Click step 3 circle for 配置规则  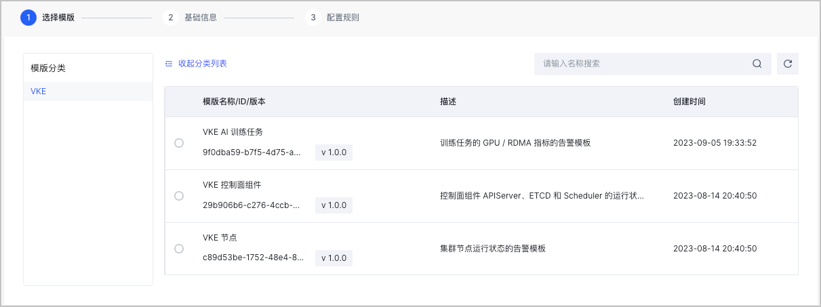tap(313, 18)
